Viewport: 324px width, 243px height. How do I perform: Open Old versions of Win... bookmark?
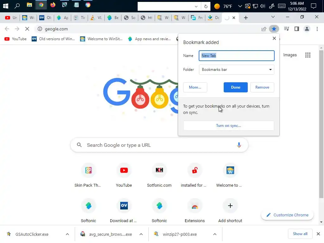[53, 39]
